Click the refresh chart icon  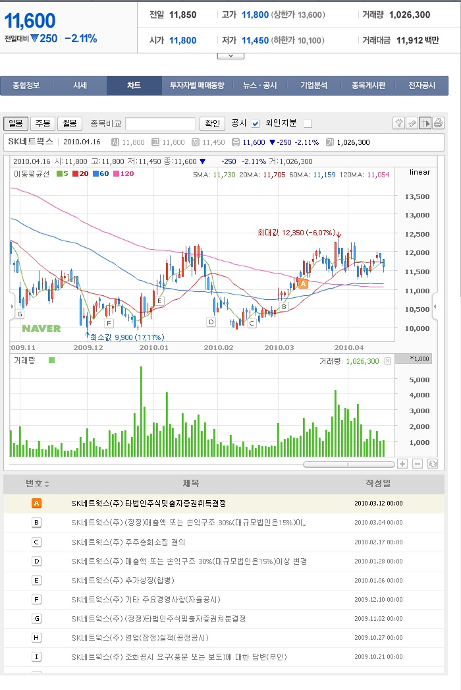pos(433,464)
